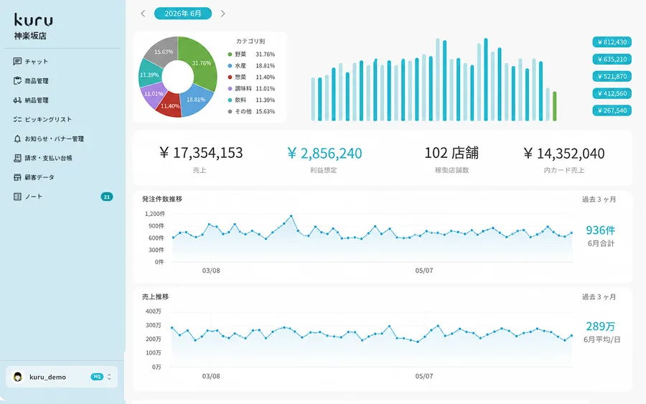Open お知らせ・バナー管理 bell icon

tap(17, 138)
